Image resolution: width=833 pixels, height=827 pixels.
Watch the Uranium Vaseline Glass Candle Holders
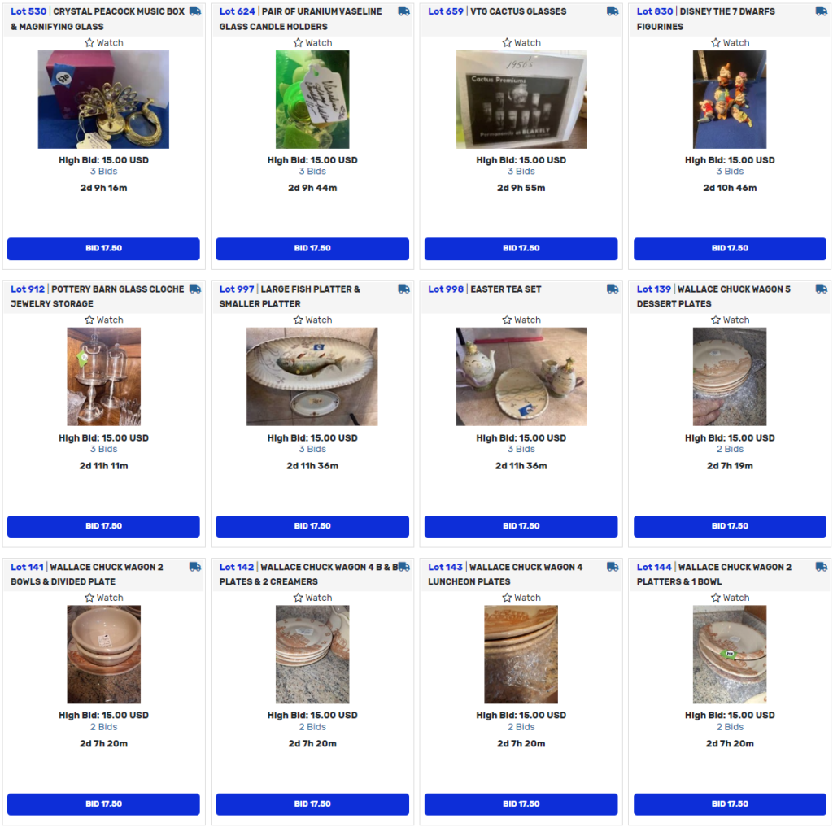pyautogui.click(x=312, y=42)
